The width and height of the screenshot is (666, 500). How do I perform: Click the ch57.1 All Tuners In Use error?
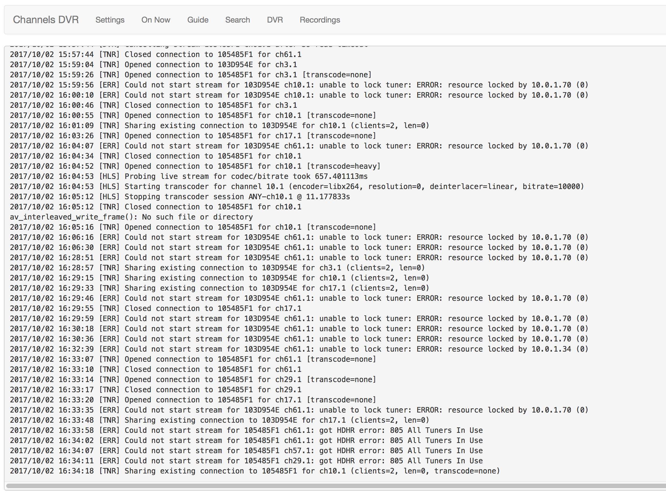point(246,451)
